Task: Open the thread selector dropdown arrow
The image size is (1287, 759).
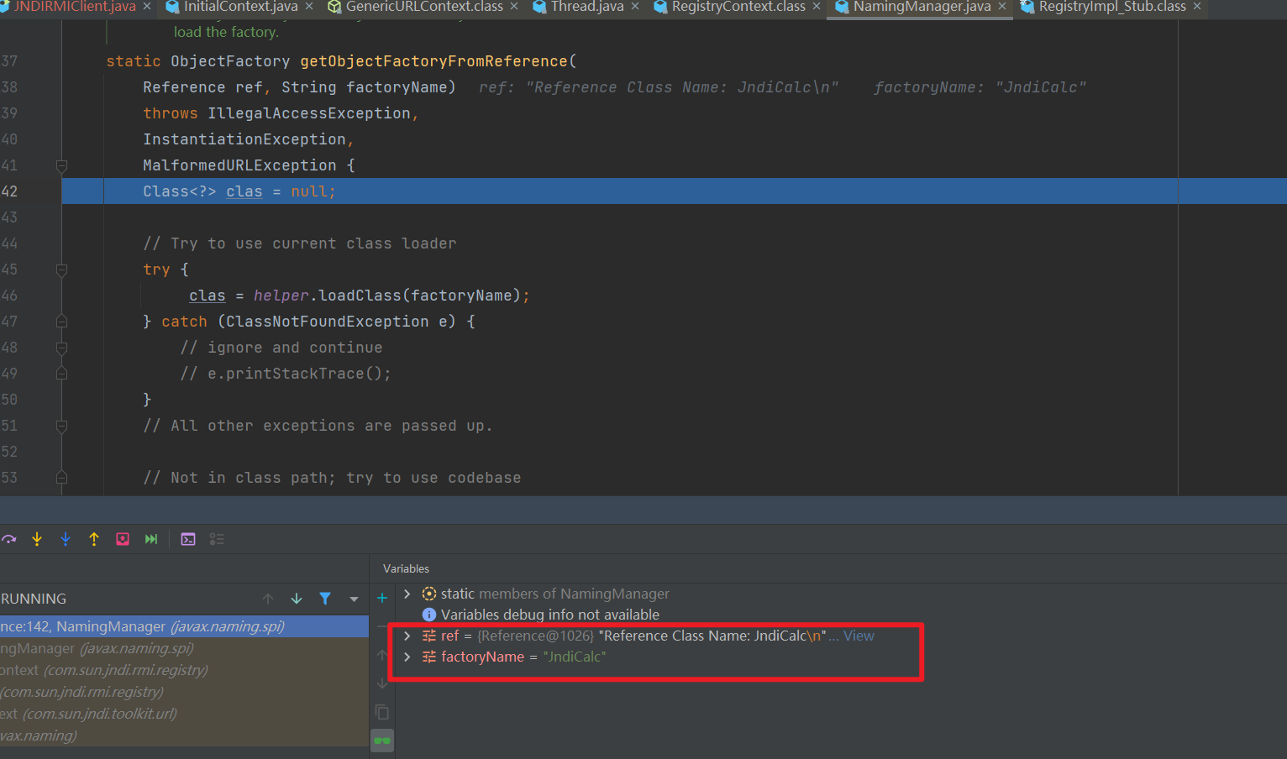Action: pyautogui.click(x=354, y=599)
